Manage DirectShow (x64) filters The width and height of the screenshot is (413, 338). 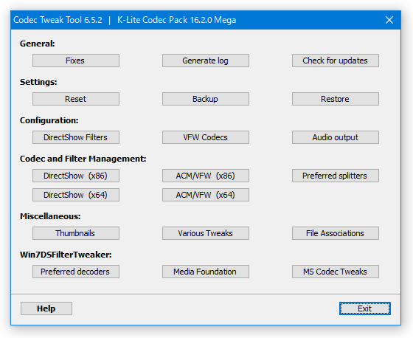click(76, 195)
